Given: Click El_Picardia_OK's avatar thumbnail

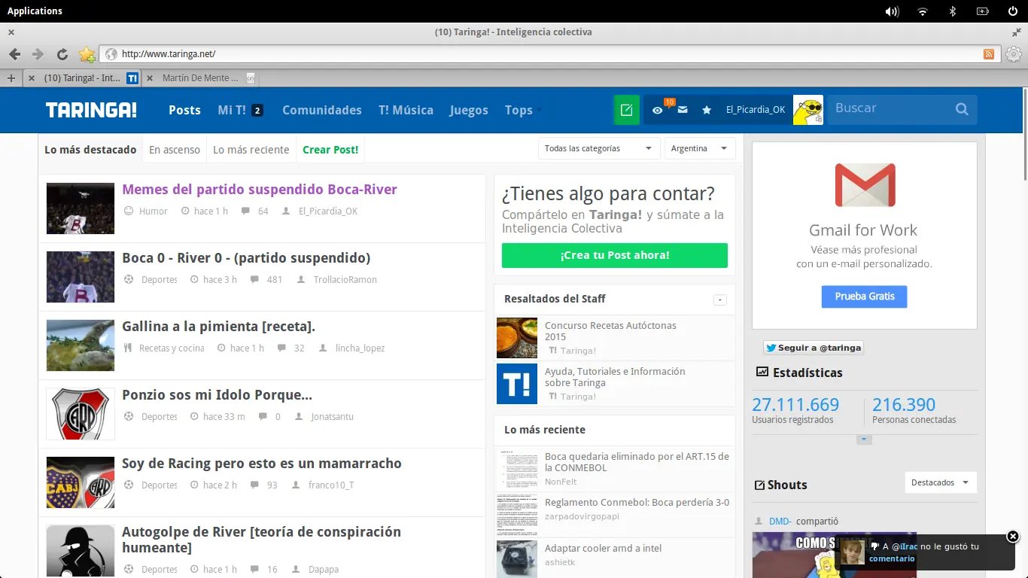Looking at the screenshot, I should tap(807, 110).
